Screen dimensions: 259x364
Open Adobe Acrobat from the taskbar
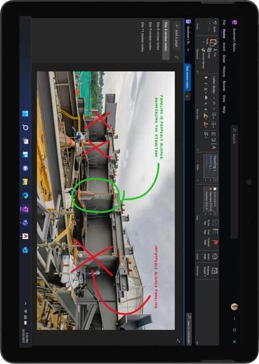[x=25, y=236]
